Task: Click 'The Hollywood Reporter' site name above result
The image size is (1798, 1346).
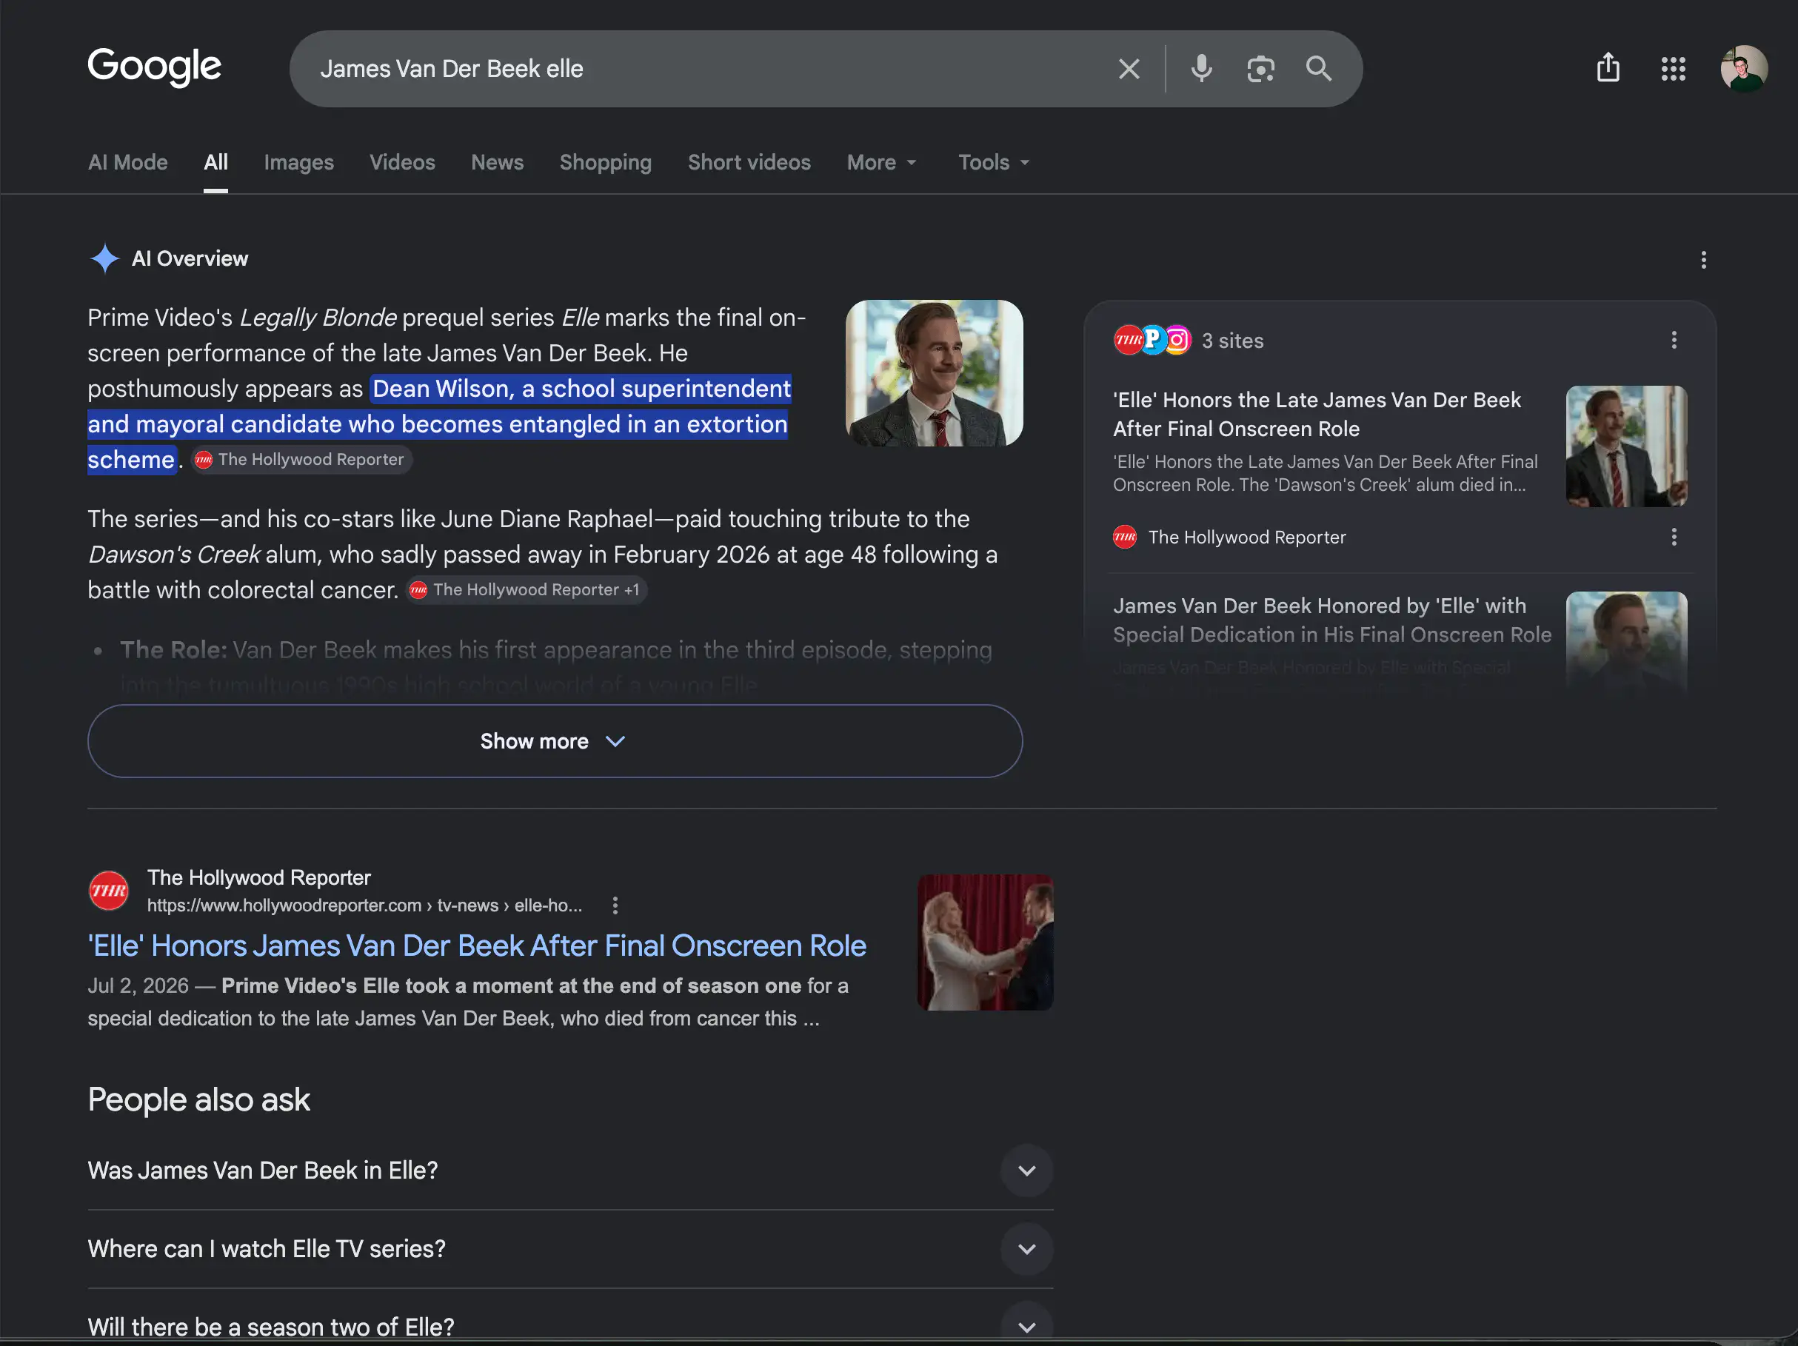Action: coord(258,878)
